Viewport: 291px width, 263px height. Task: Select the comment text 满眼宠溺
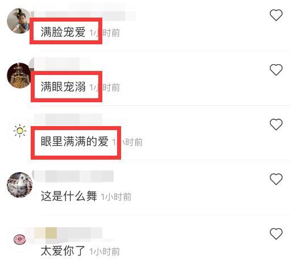(x=63, y=86)
